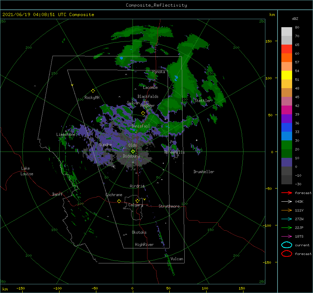313x293 pixels.
Task: Click the green 22JP arrow icon
Action: point(287,228)
